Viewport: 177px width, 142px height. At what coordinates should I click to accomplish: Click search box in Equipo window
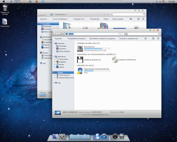coord(144,34)
